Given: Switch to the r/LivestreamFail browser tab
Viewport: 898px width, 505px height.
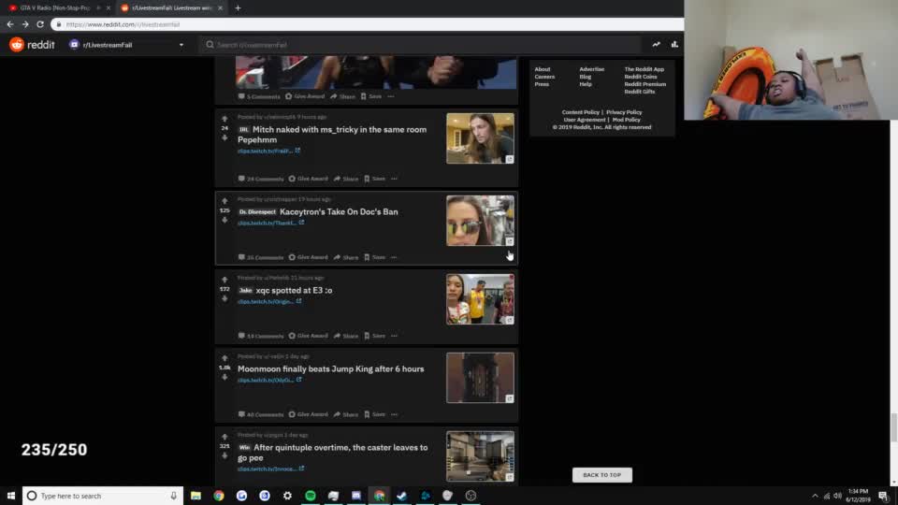Looking at the screenshot, I should [171, 8].
